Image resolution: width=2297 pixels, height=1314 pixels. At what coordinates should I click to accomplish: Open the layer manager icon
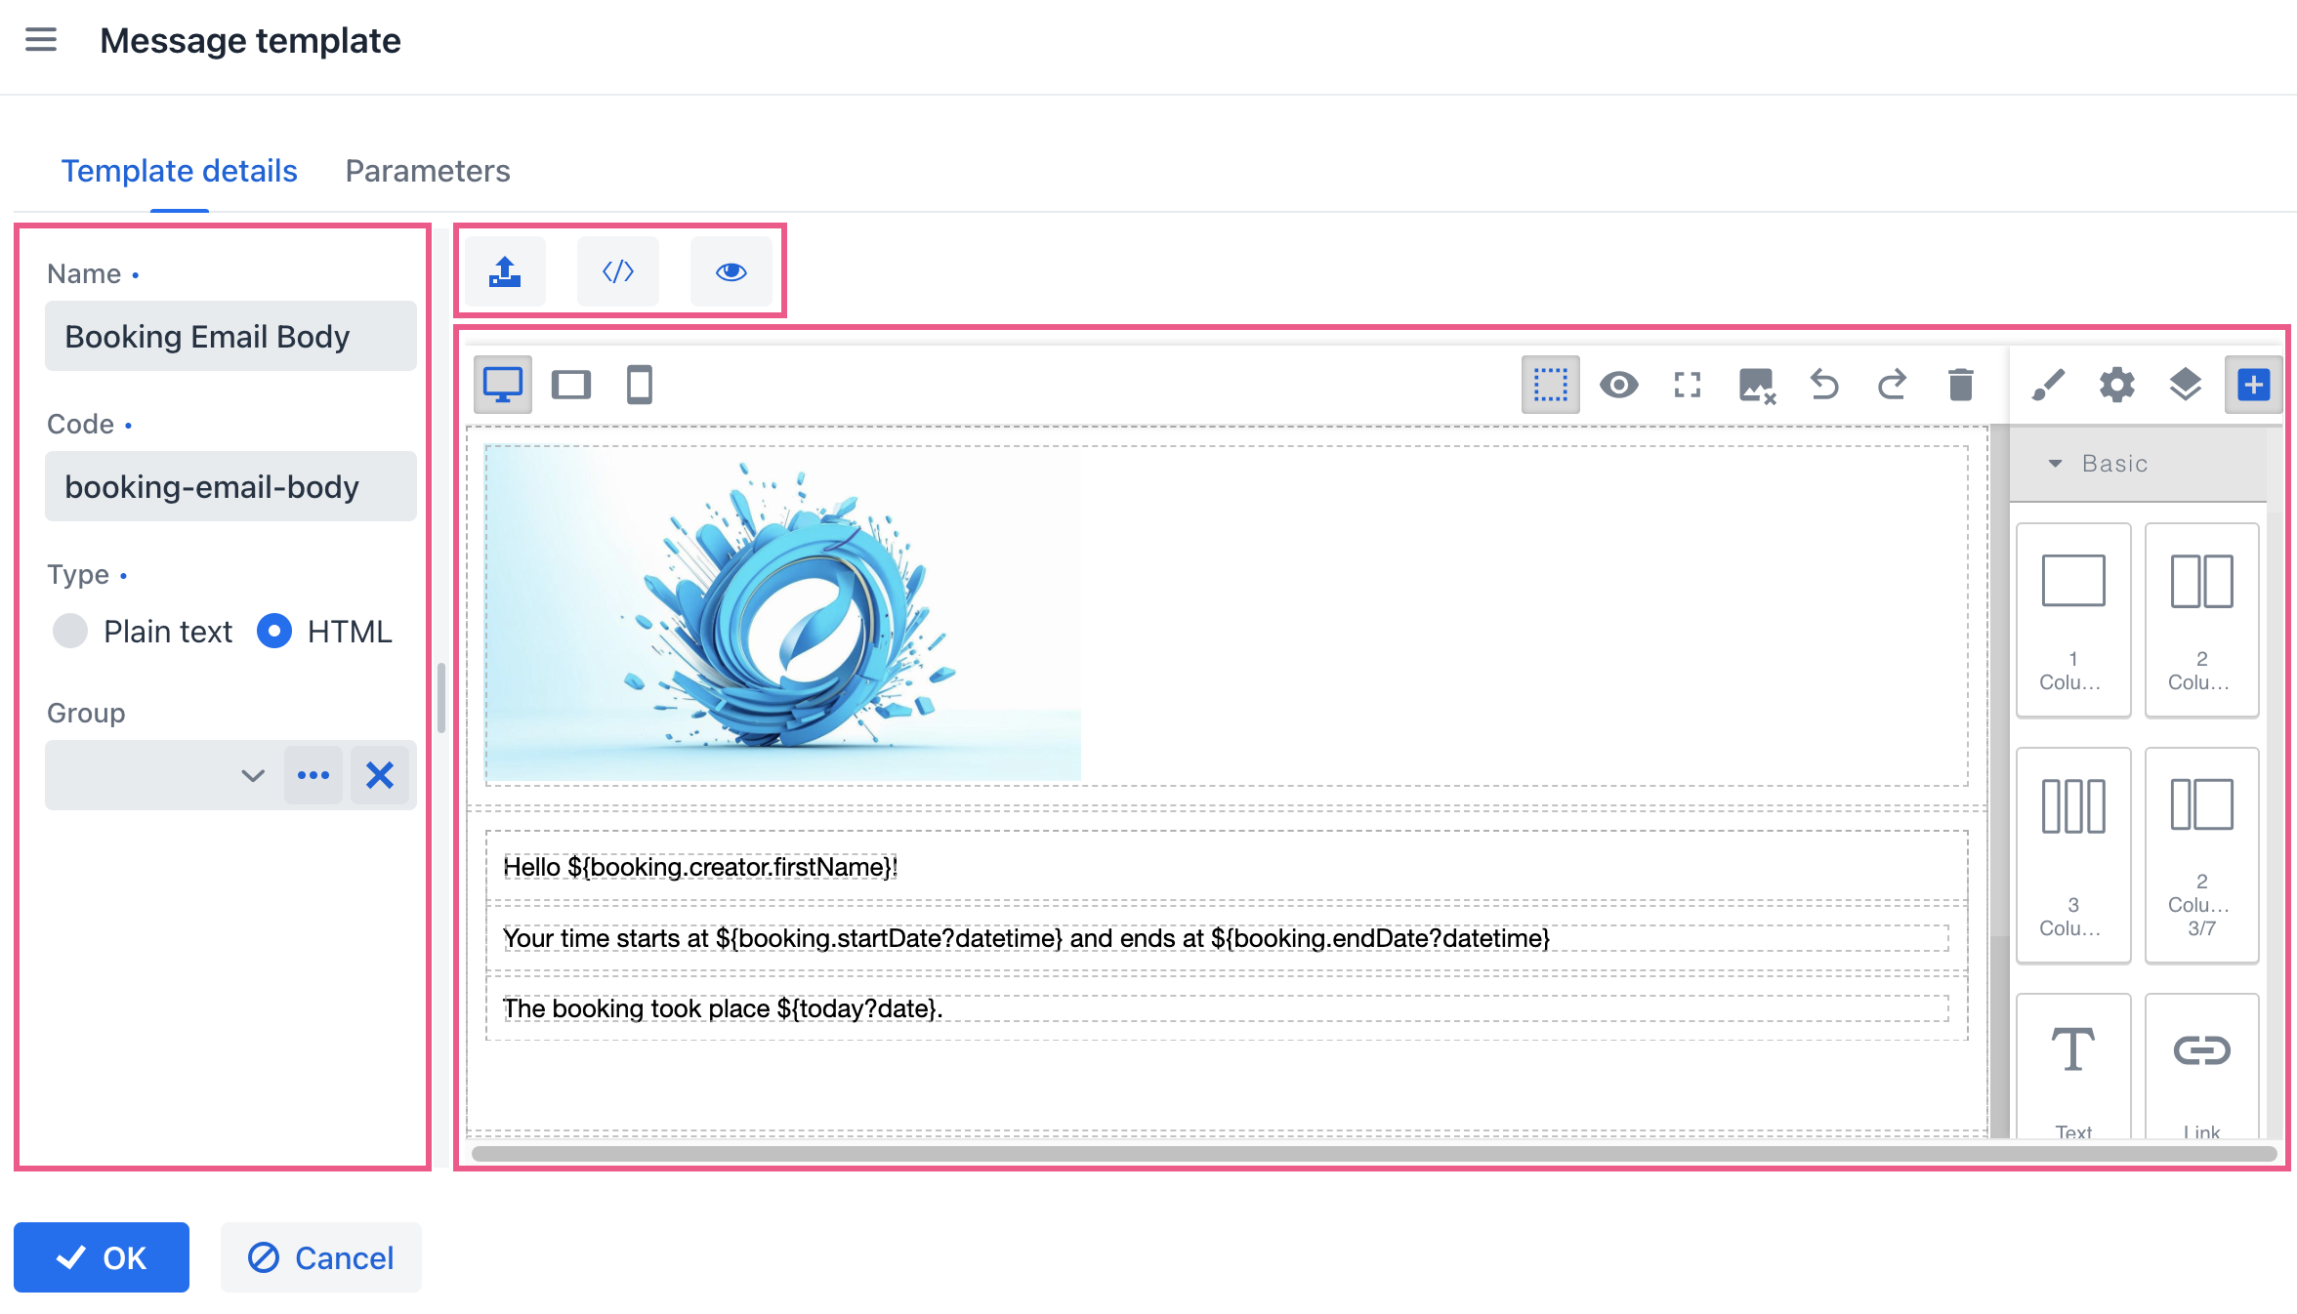(2185, 385)
